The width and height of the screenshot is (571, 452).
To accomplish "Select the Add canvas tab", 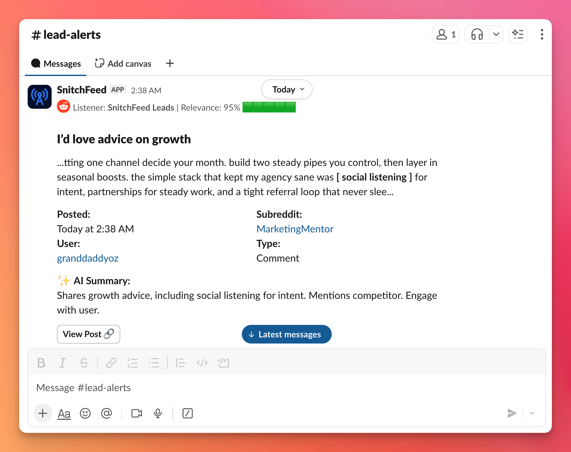I will tap(123, 64).
